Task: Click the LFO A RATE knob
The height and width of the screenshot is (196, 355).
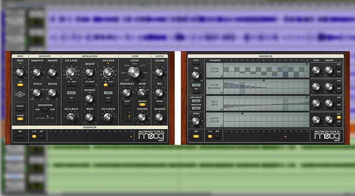Action: click(71, 73)
